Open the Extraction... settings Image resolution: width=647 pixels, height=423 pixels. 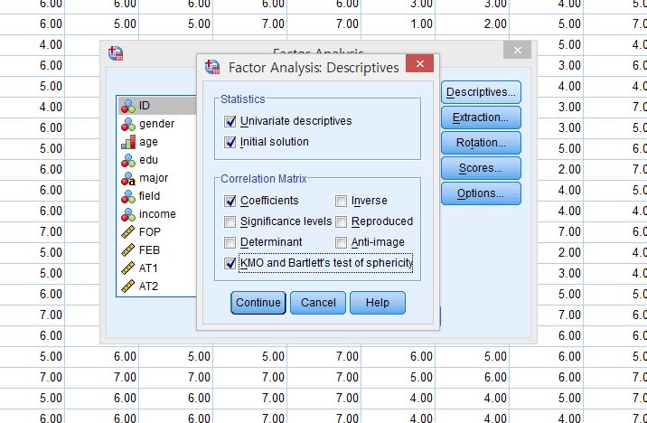coord(481,117)
